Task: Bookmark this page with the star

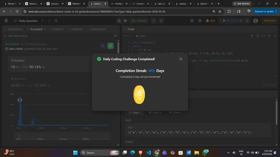Action: coord(220,11)
